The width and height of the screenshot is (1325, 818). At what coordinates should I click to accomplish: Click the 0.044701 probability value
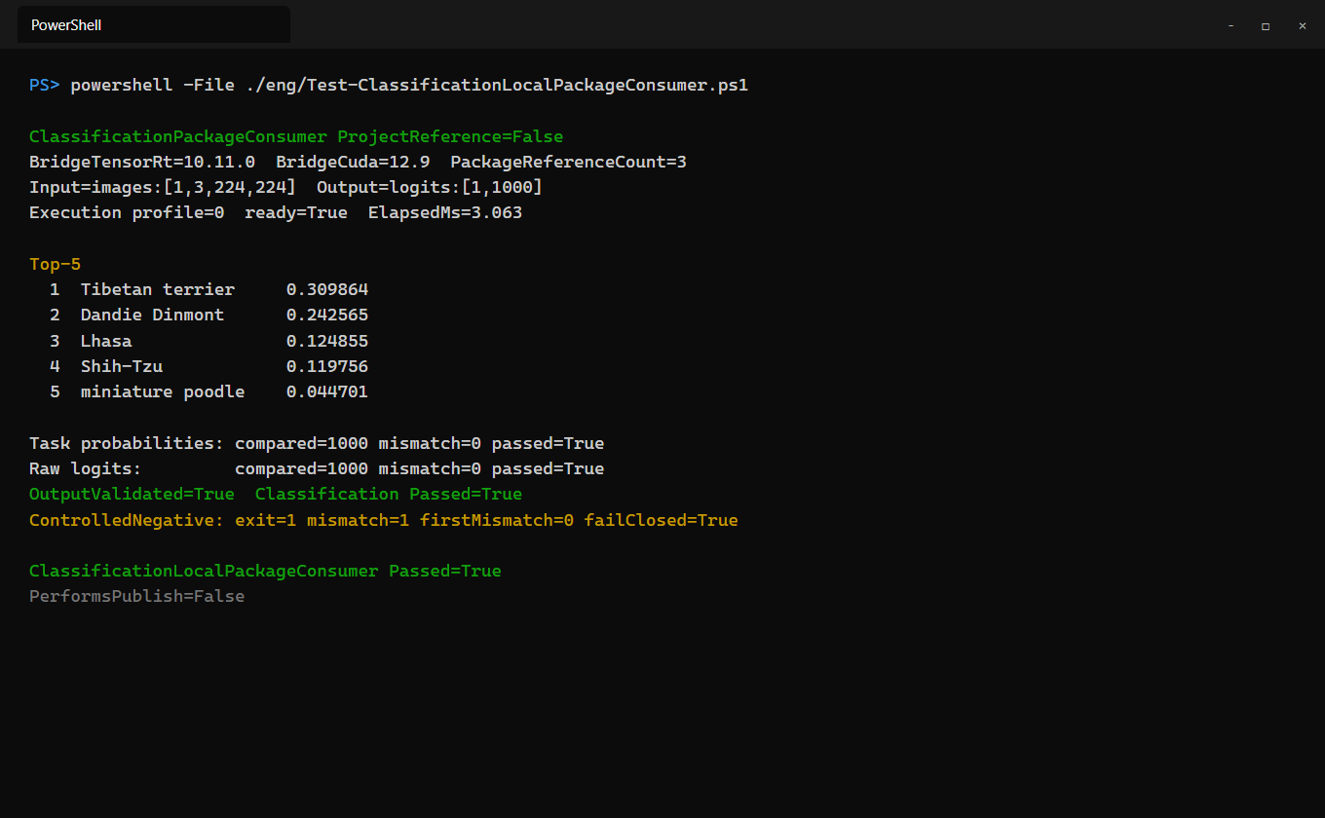[327, 391]
